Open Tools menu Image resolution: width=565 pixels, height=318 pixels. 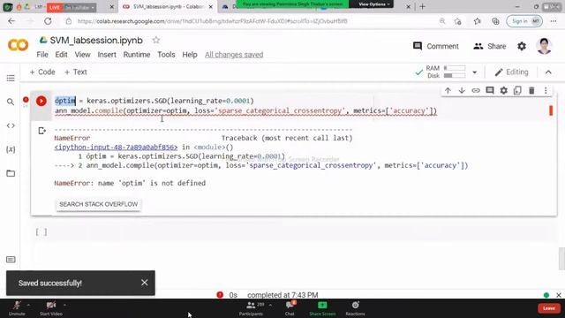click(x=166, y=55)
